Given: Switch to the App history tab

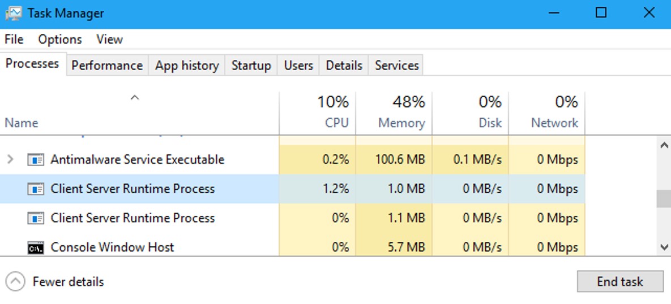Looking at the screenshot, I should coord(187,66).
